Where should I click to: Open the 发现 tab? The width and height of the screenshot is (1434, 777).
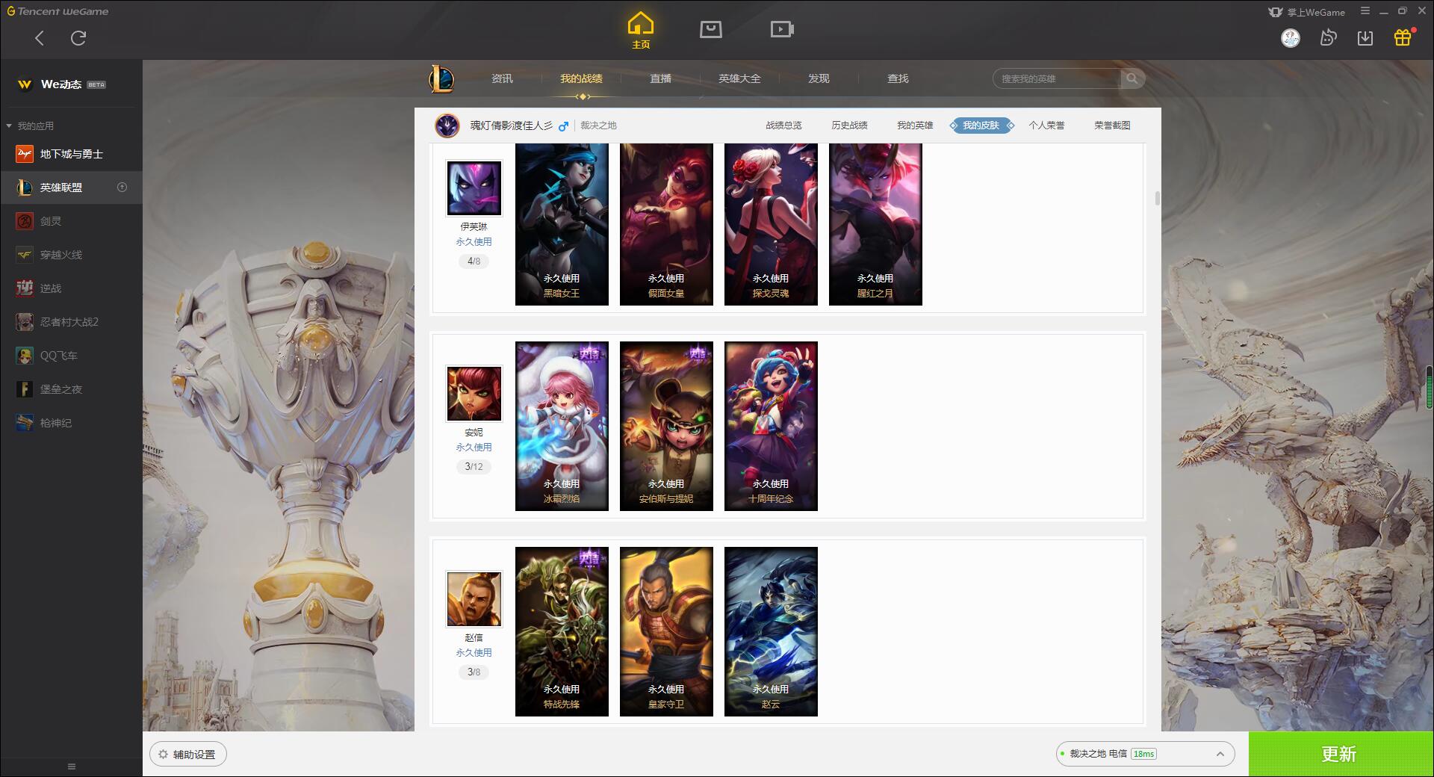click(819, 78)
